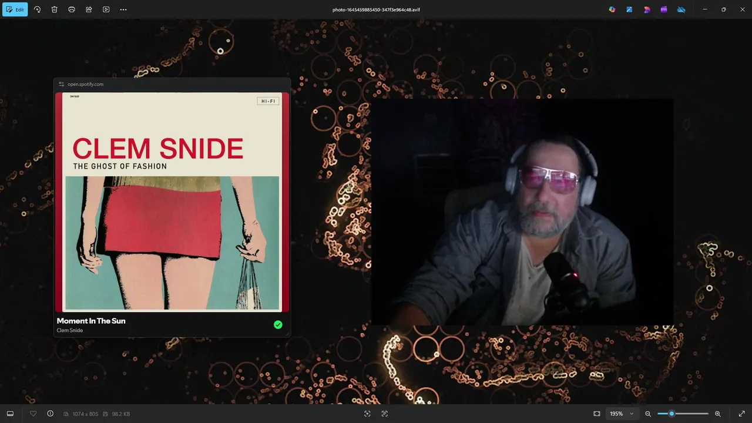Rotate the image clockwise
752x423 pixels.
pyautogui.click(x=37, y=9)
